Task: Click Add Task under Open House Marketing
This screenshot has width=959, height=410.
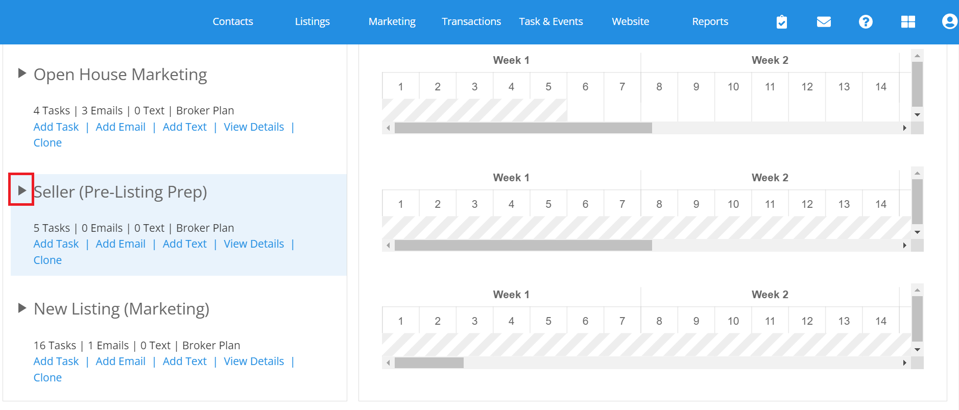Action: click(x=56, y=127)
